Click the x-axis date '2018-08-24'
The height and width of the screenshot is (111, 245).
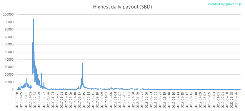coord(151,100)
